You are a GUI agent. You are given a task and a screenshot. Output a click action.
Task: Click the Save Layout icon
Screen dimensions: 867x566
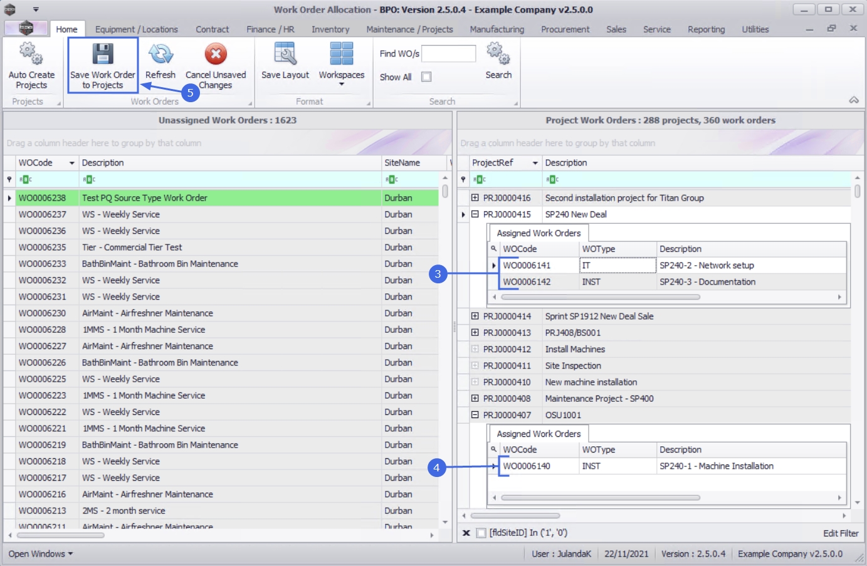click(x=285, y=54)
